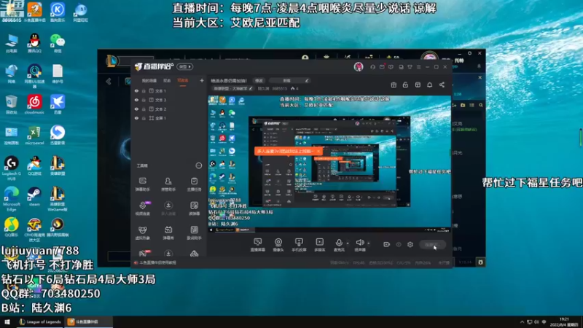This screenshot has height=328, width=583.
Task: Switch to League of Legends in the taskbar
Action: 40,321
